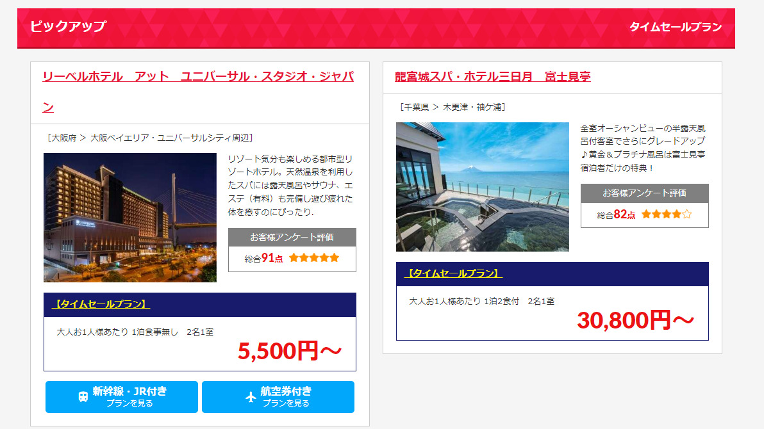This screenshot has width=764, height=429.
Task: Click 大阪府 > 大阪ベイエリア area breadcrumb
Action: 150,138
